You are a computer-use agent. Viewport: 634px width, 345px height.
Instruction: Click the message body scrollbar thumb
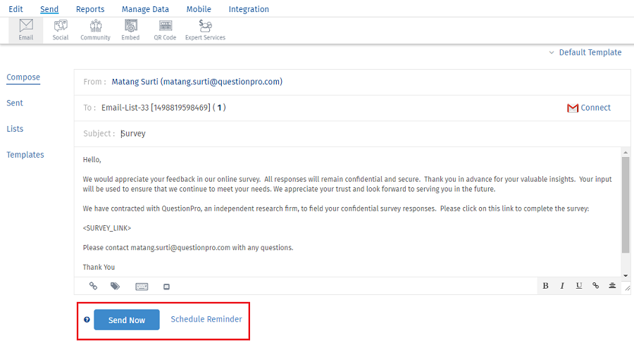626,205
